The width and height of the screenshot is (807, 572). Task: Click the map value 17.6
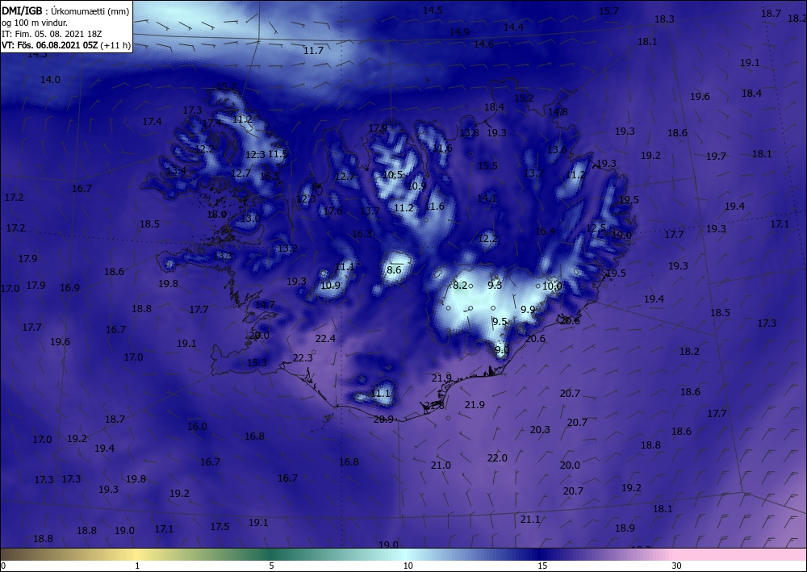pos(332,211)
